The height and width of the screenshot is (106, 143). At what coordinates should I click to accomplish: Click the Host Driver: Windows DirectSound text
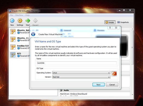[x=73, y=94]
